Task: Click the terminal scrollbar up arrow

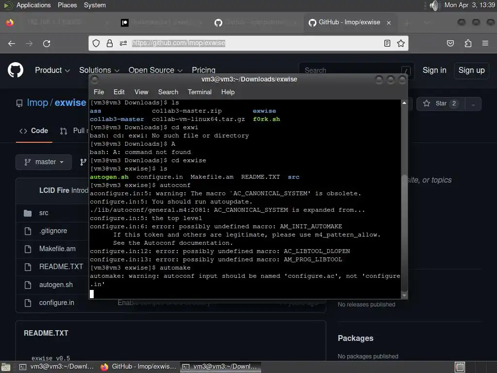Action: (404, 103)
